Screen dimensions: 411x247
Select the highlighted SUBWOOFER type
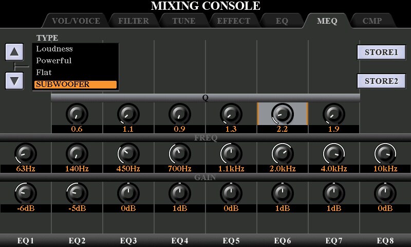pyautogui.click(x=76, y=84)
